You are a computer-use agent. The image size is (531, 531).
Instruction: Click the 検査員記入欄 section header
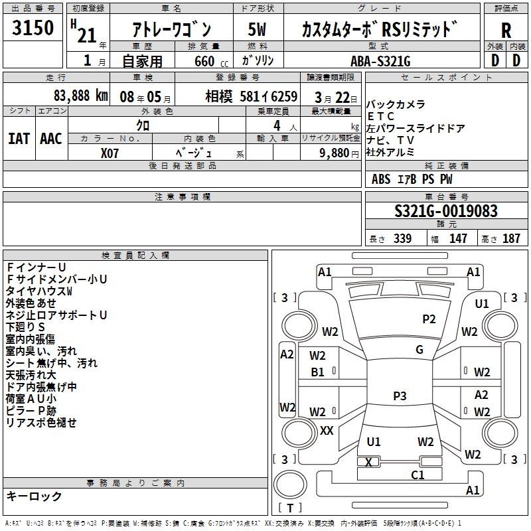coord(135,256)
